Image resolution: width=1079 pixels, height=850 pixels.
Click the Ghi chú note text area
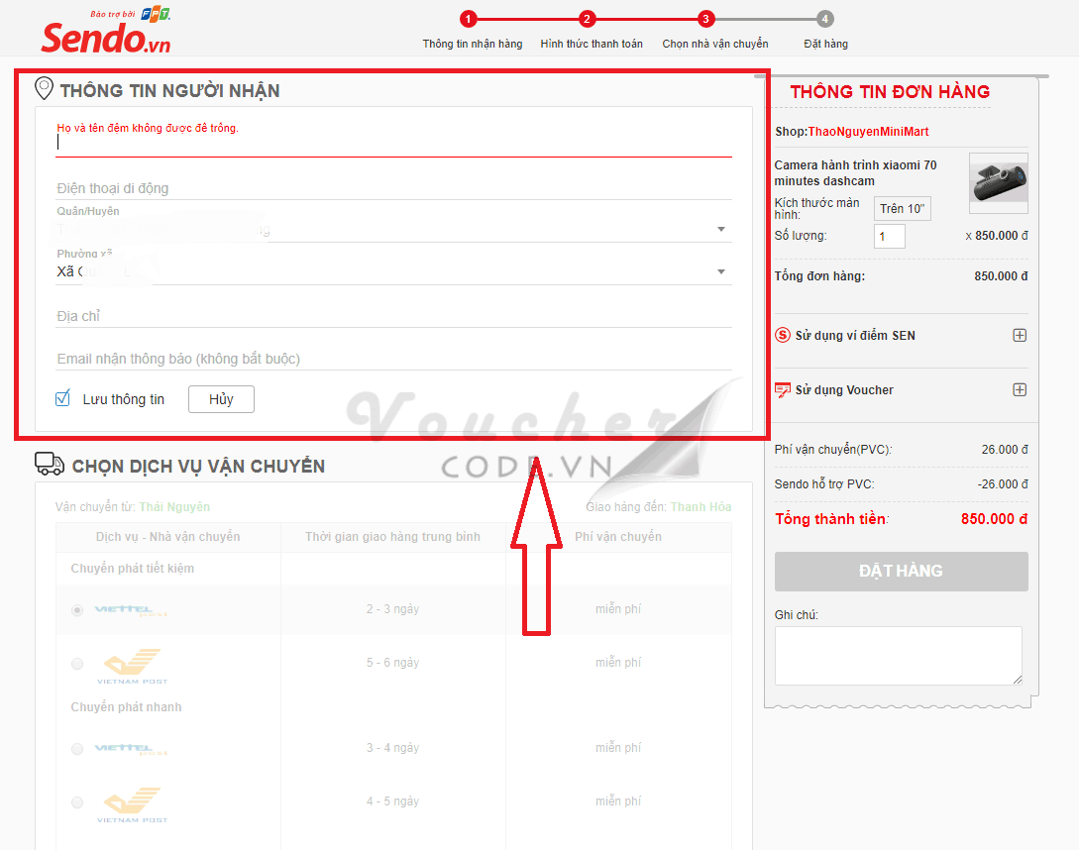pyautogui.click(x=898, y=655)
